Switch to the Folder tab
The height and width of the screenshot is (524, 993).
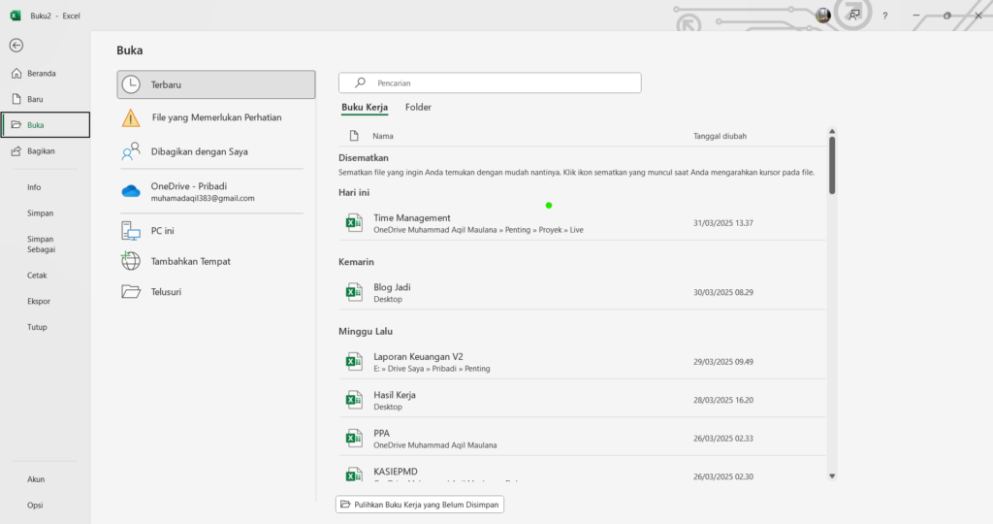(418, 107)
